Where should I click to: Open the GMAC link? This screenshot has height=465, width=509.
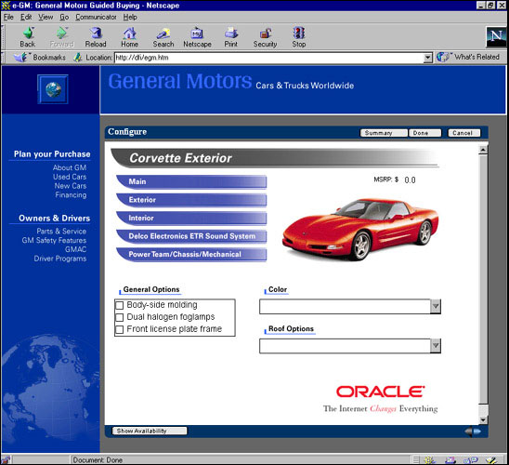(75, 249)
